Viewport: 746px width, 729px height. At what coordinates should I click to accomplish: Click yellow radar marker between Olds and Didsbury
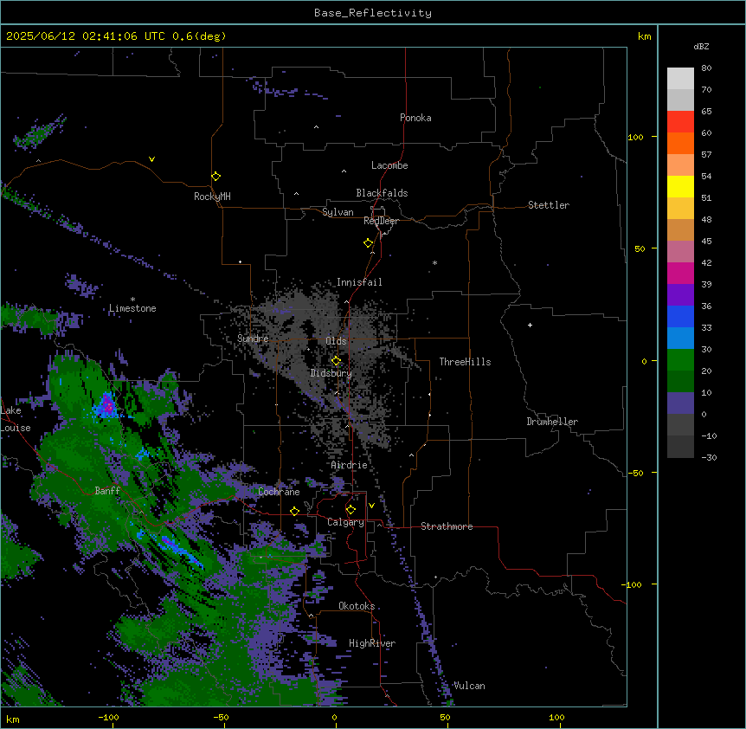[x=336, y=360]
